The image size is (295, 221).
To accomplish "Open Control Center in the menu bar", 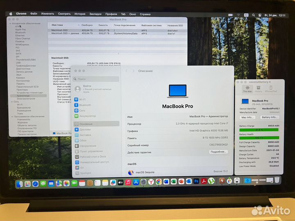I will (x=260, y=15).
